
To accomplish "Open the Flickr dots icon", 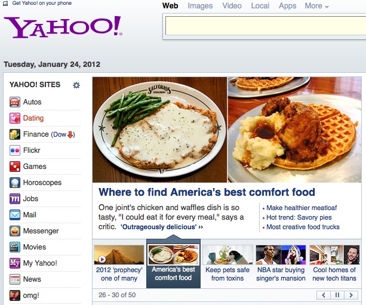I will [x=15, y=150].
